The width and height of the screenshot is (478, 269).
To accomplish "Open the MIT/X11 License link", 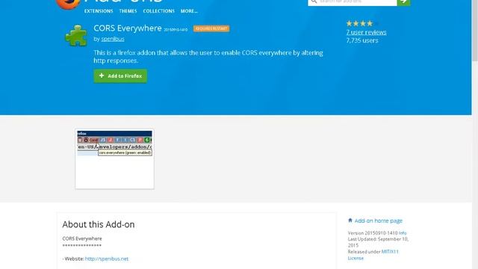I will click(373, 255).
